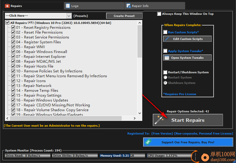Click '(Presets)' label text
Viewport: 236px width, 163px height.
click(x=81, y=16)
